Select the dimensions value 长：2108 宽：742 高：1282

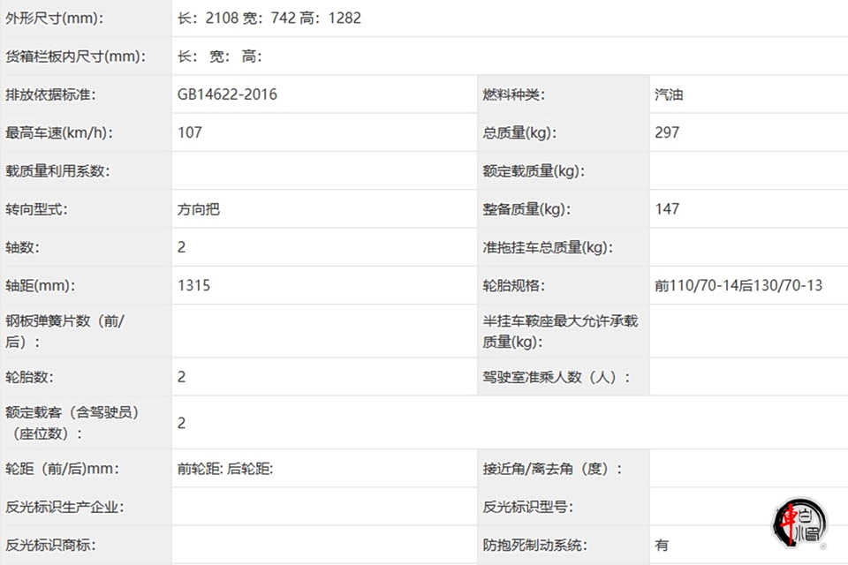point(269,18)
